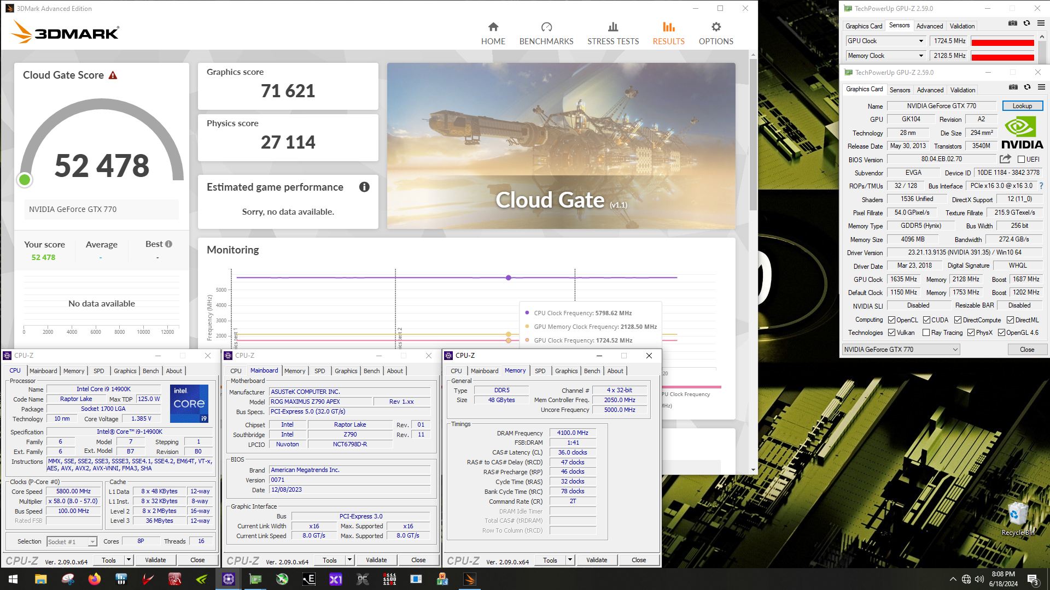1050x590 pixels.
Task: Expand Tools arrow in CPU-Z Mainboard window
Action: (349, 560)
